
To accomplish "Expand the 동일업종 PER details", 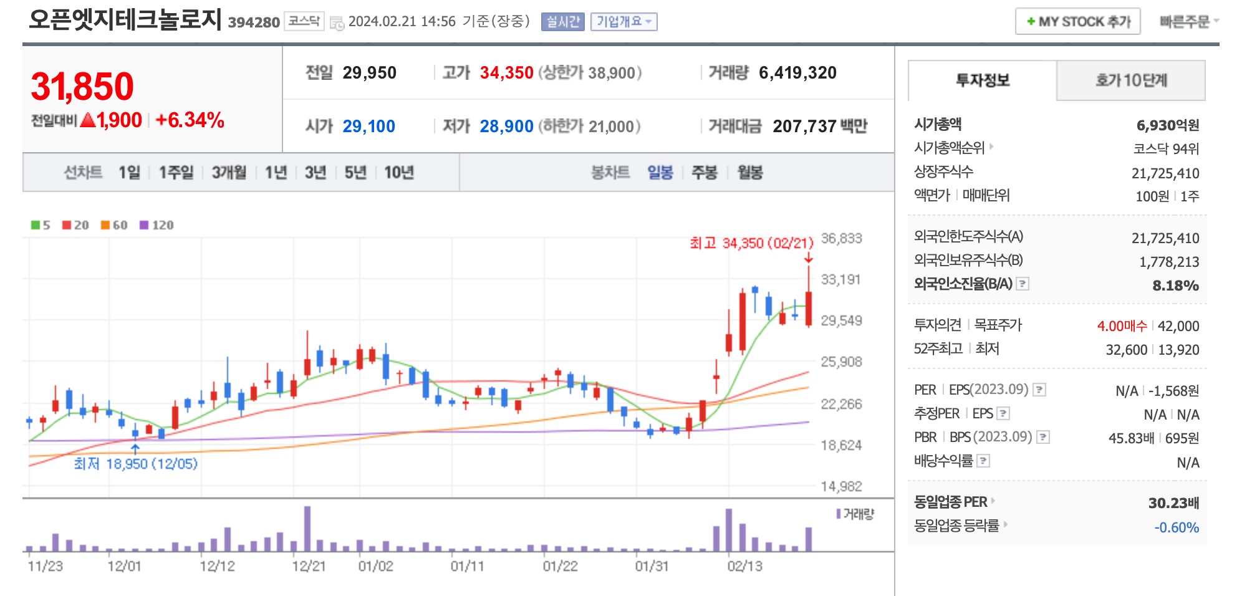I will tap(993, 501).
